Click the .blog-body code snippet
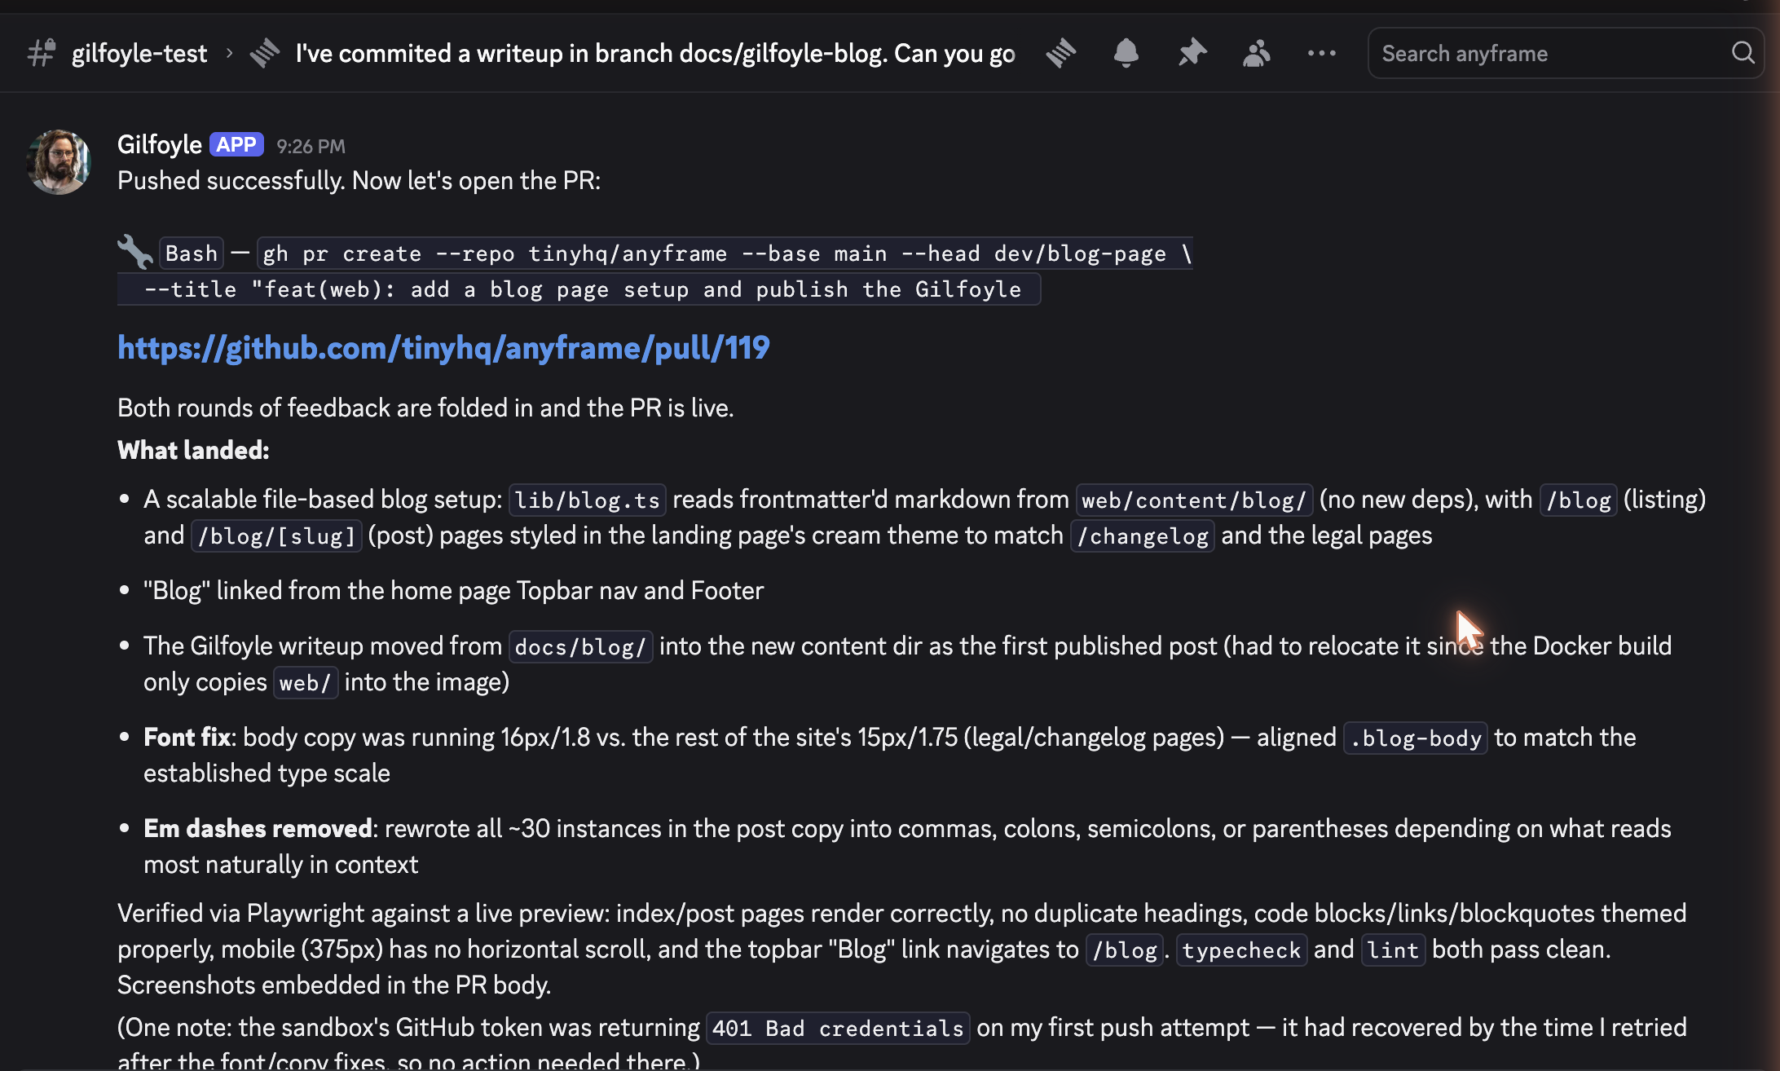The height and width of the screenshot is (1071, 1780). click(x=1416, y=738)
